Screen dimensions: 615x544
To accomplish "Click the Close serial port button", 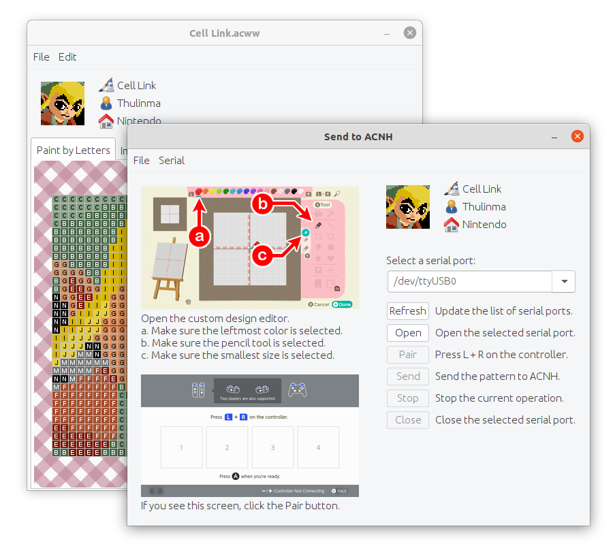I will (x=407, y=420).
